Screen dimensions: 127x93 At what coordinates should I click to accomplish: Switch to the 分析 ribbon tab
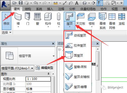[72, 9]
